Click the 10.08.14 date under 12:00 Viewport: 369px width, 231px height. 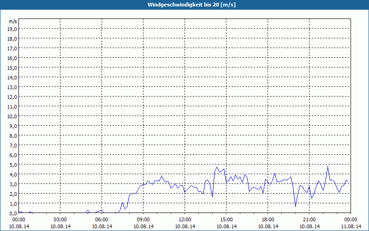pos(185,226)
